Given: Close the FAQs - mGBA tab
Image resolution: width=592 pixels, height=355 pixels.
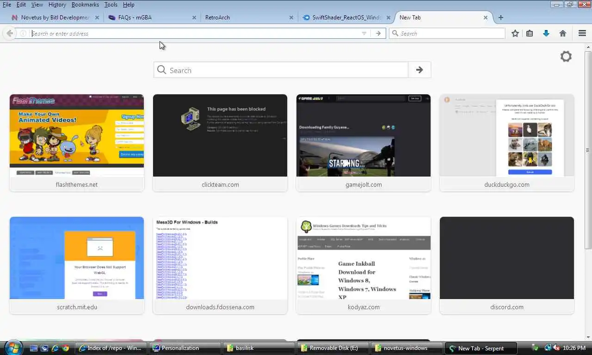Looking at the screenshot, I should point(194,18).
